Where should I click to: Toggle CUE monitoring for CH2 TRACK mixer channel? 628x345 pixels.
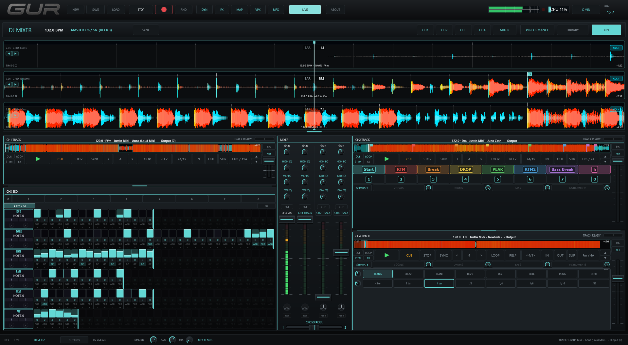coord(323,207)
